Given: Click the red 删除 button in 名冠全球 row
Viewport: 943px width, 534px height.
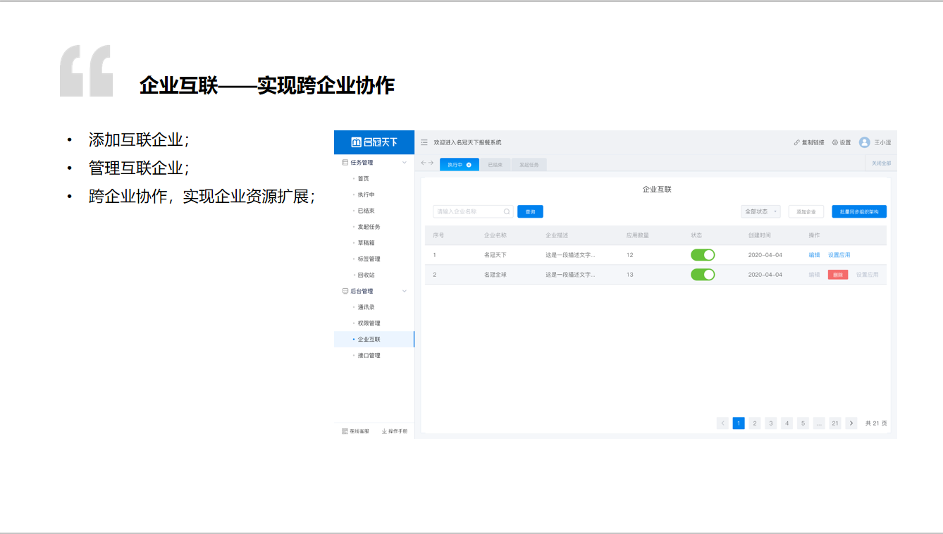Looking at the screenshot, I should tap(838, 275).
